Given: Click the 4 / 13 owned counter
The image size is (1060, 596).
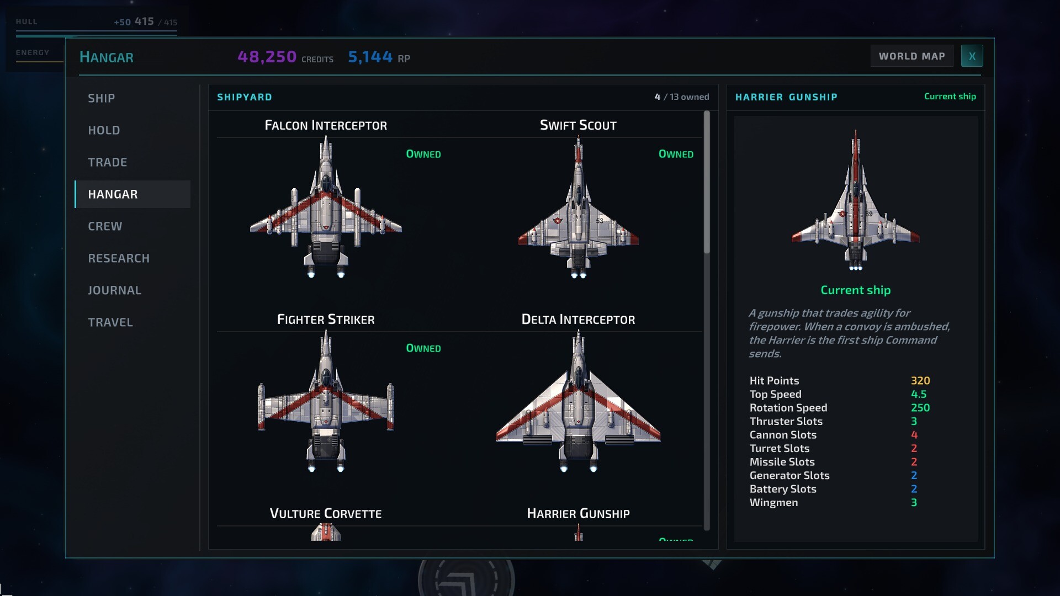Looking at the screenshot, I should coord(682,97).
